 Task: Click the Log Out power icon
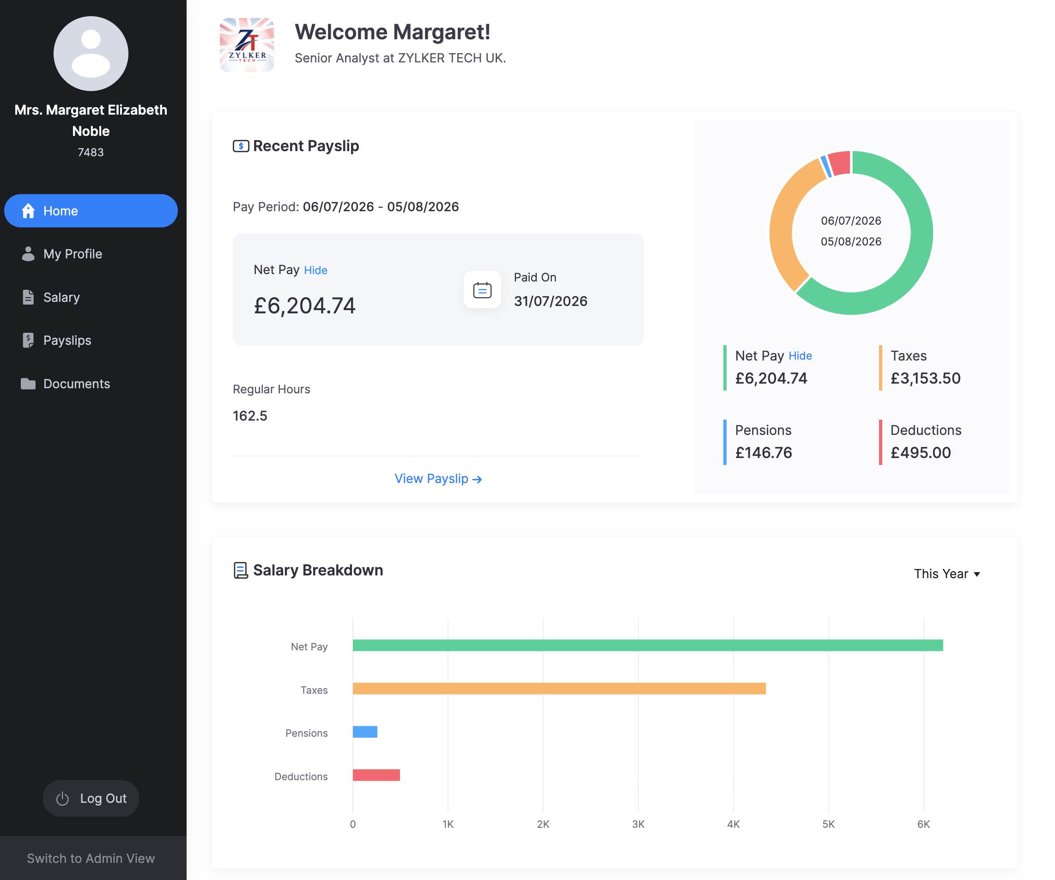[x=62, y=798]
